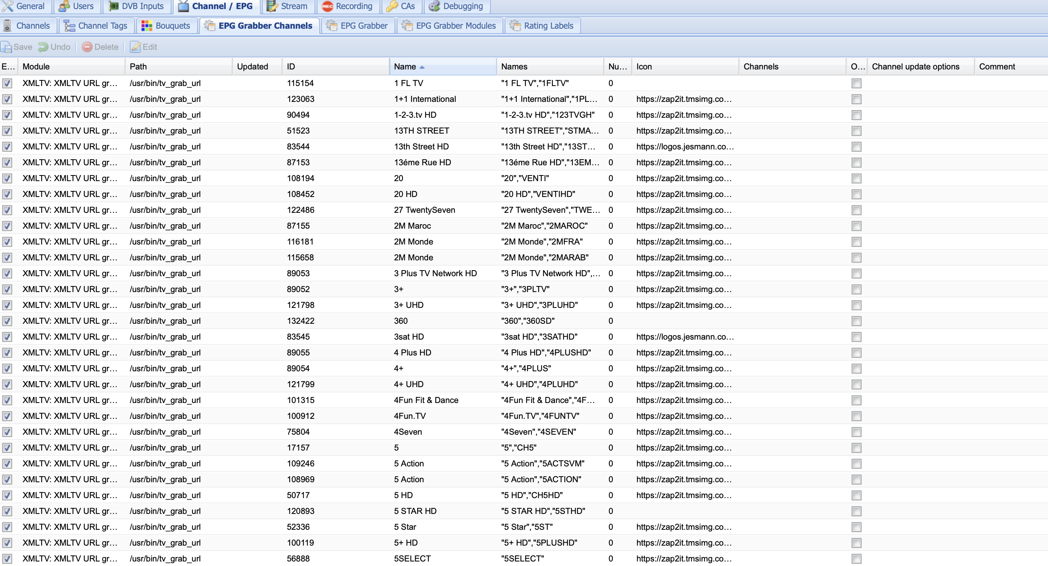Open the Users tab icon

[64, 6]
